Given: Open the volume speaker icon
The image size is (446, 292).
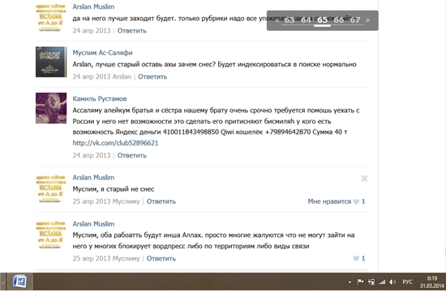Looking at the screenshot, I should [x=392, y=281].
